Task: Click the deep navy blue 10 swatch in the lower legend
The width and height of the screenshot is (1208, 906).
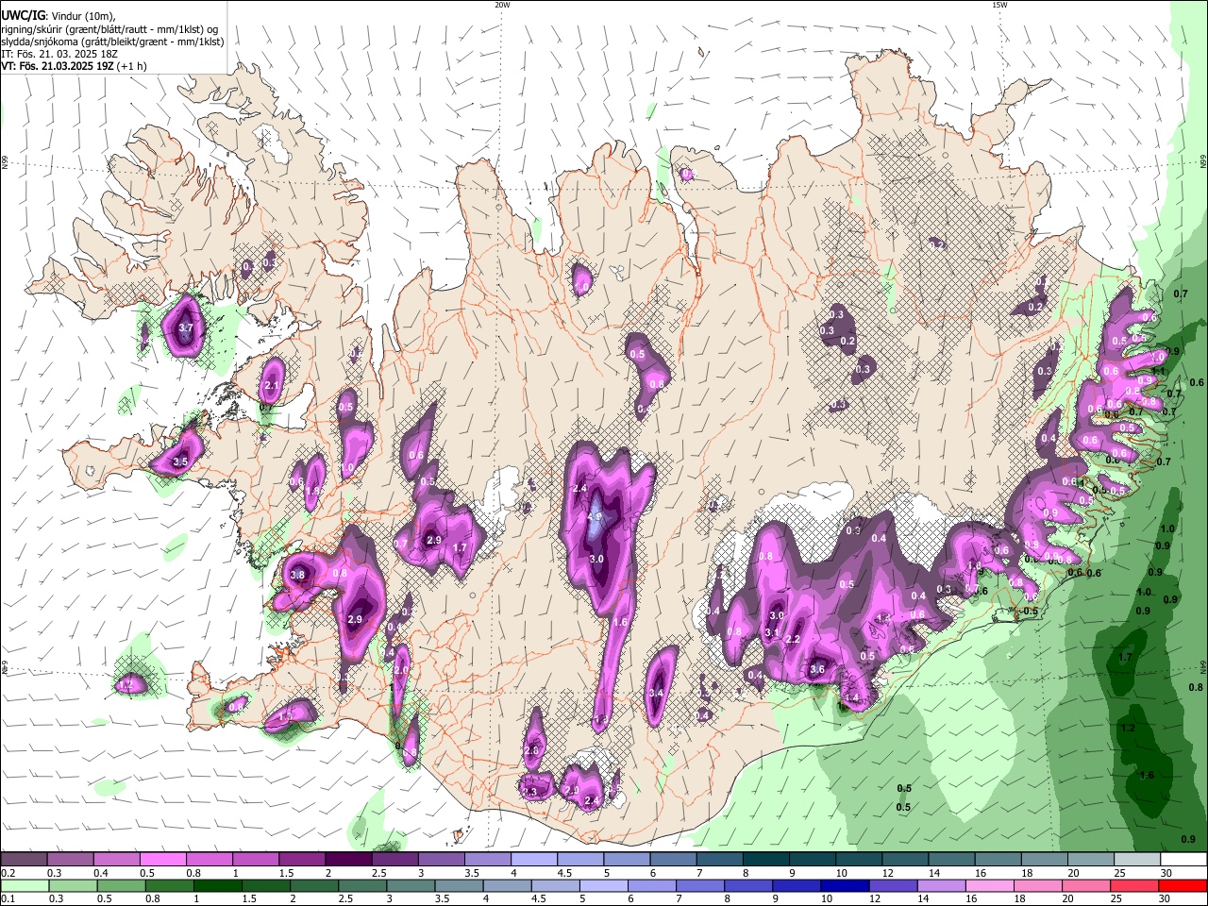Action: [x=845, y=885]
